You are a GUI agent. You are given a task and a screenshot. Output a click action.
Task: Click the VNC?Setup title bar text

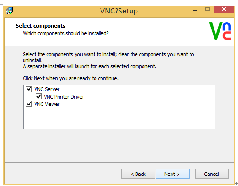(119, 11)
